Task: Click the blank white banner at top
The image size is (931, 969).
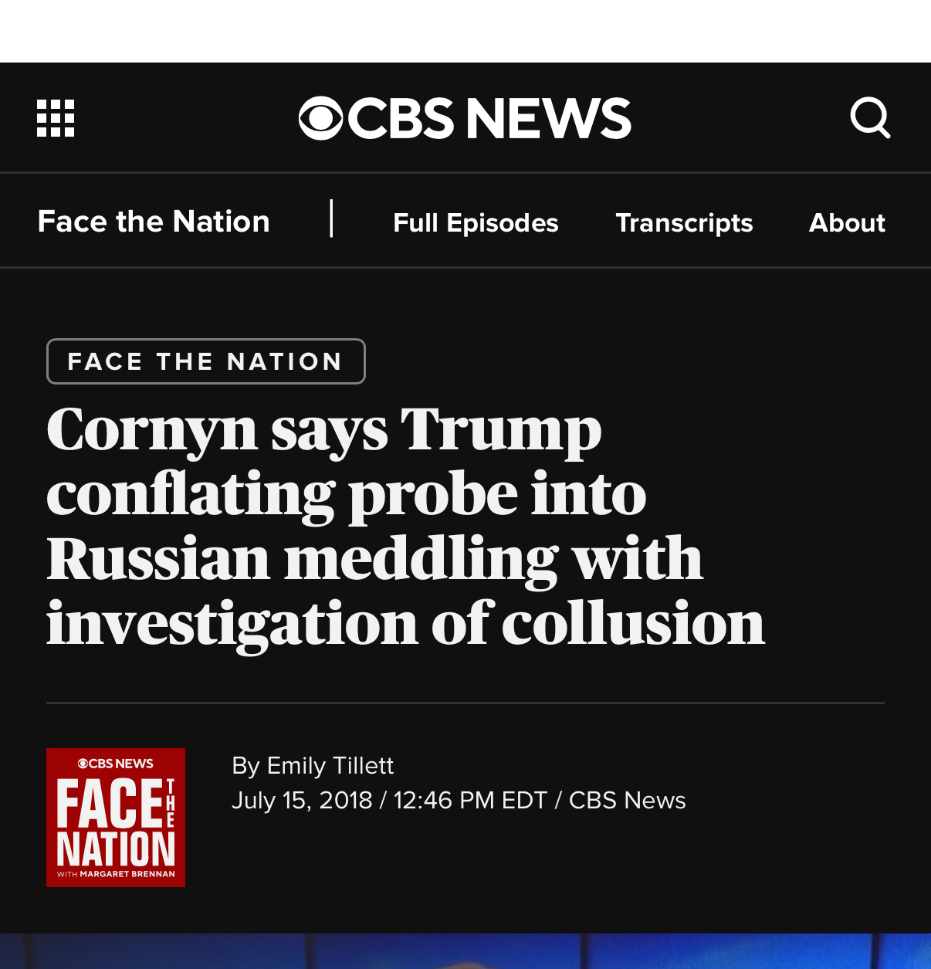Action: [465, 31]
